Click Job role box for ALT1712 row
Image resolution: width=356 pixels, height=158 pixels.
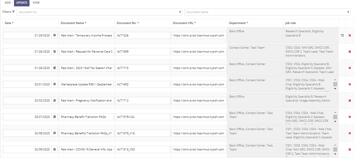[311, 101]
